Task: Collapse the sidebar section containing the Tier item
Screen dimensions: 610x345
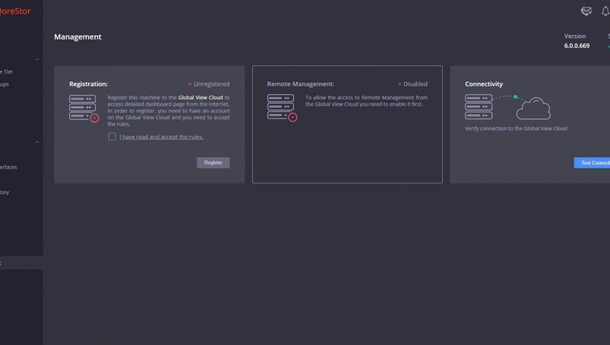Action: point(38,59)
